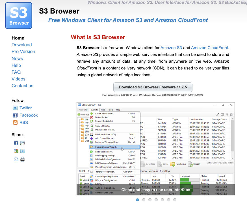
Task: Click the Facebook icon under Follow
Action: coord(15,115)
